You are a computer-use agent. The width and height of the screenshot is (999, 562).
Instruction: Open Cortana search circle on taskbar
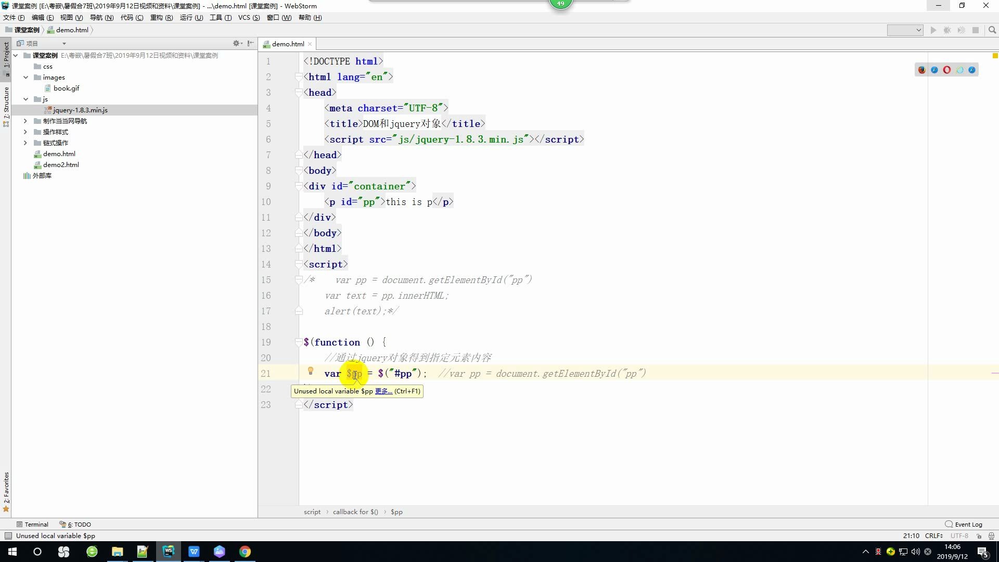click(x=37, y=552)
